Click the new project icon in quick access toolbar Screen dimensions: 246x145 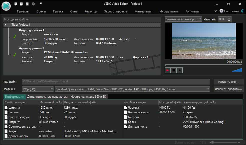pyautogui.click(x=16, y=4)
